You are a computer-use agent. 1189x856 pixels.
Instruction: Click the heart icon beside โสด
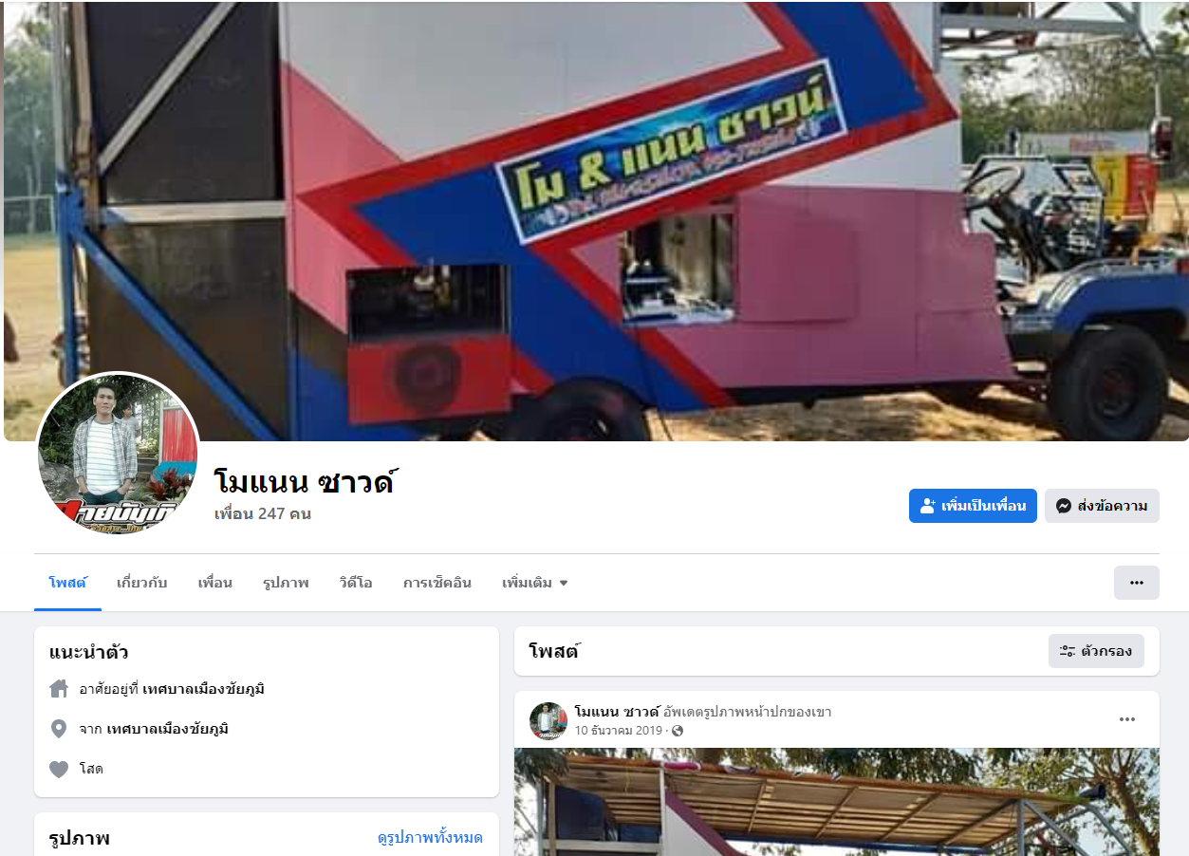tap(59, 769)
